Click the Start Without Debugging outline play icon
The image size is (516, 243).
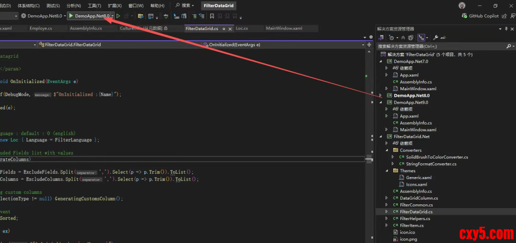coord(118,16)
